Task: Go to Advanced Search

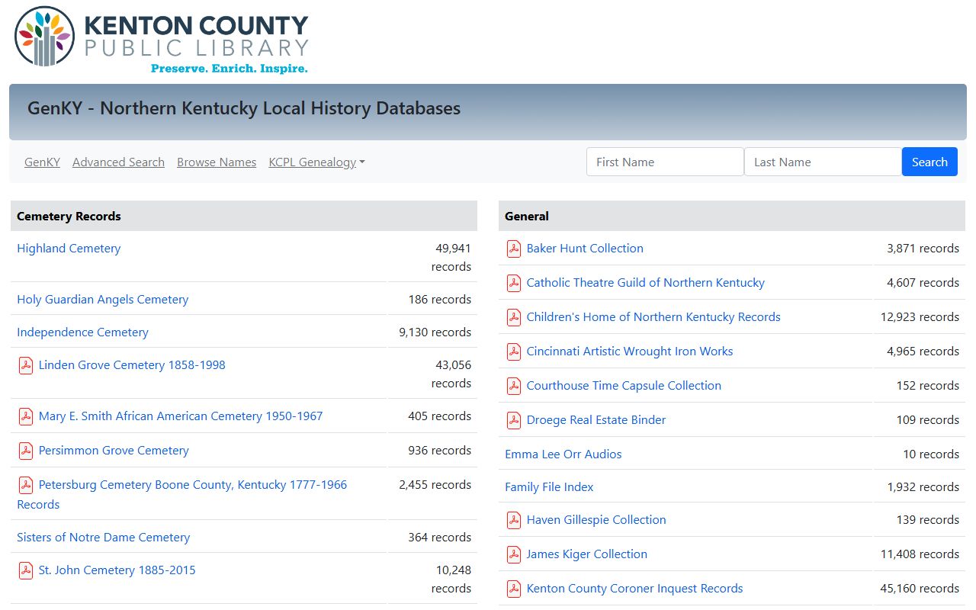Action: point(118,162)
